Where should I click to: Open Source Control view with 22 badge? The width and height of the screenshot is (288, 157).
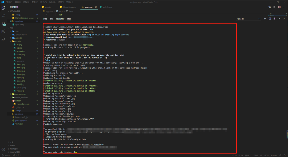pos(3,23)
